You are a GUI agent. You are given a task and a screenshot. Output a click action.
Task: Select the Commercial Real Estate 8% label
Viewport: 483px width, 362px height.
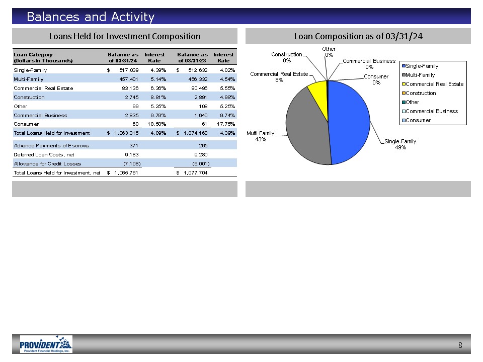279,76
